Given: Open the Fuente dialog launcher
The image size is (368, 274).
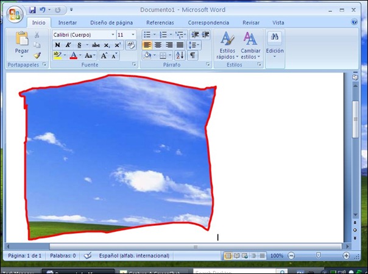Looking at the screenshot, I should 134,64.
